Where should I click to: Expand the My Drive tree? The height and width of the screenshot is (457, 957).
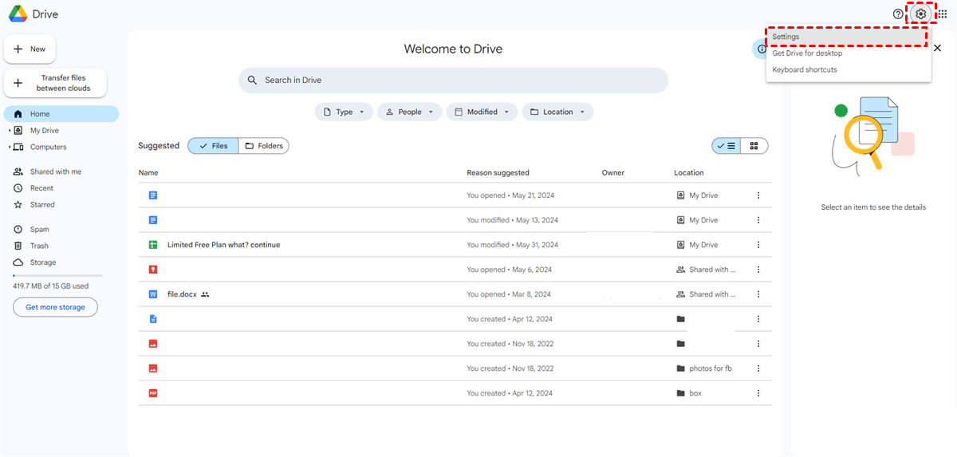point(9,131)
